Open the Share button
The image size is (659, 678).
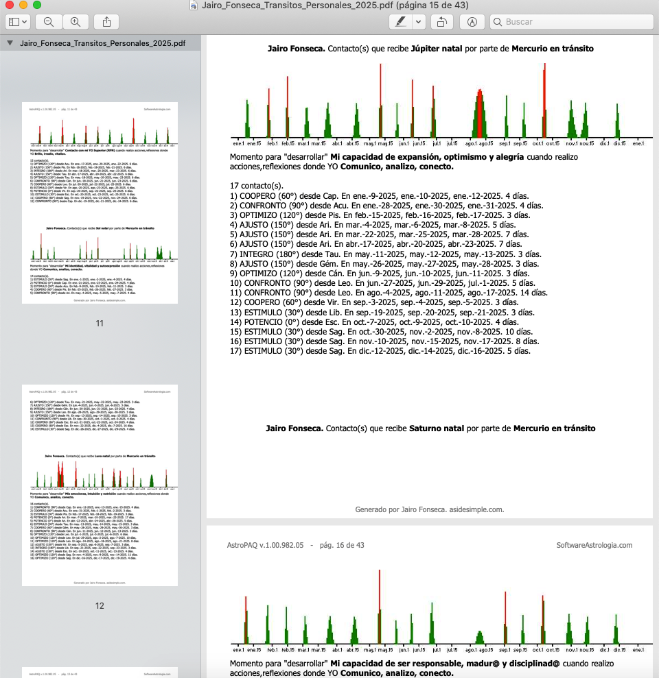[106, 22]
